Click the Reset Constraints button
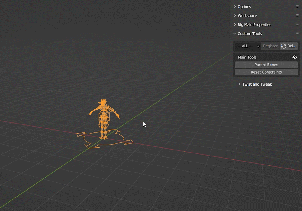Image resolution: width=302 pixels, height=211 pixels. point(266,72)
